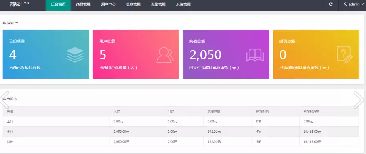Screen dimensions: 366x154
Task: Click the 4笔 cell in 总计 row
Action: pyautogui.click(x=259, y=142)
